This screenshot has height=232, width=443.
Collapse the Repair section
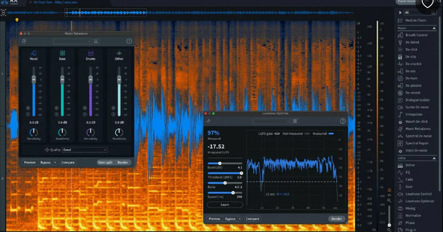coord(434,28)
